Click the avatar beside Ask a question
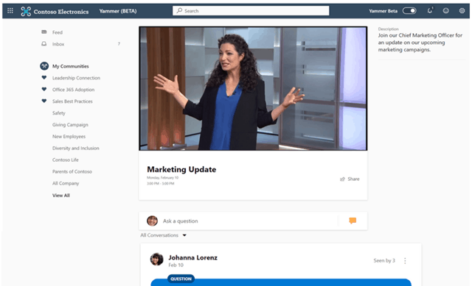Screen dimensions: 472x286 tap(153, 221)
